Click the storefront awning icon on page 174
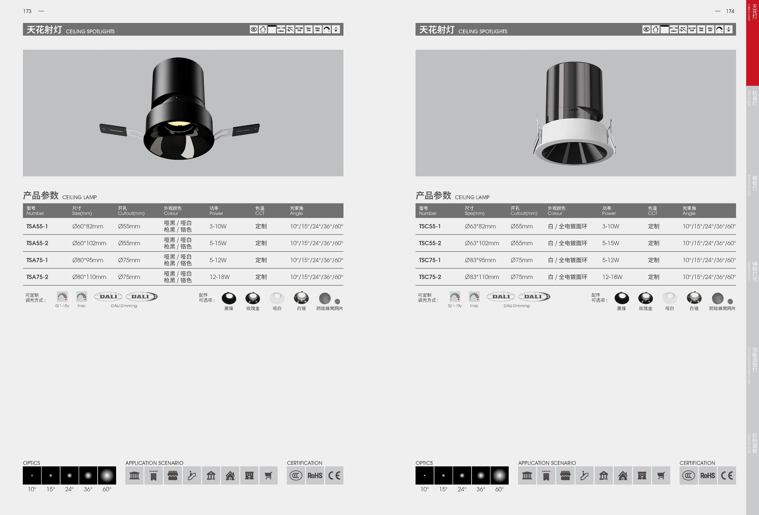Image resolution: width=759 pixels, height=515 pixels. 565,476
